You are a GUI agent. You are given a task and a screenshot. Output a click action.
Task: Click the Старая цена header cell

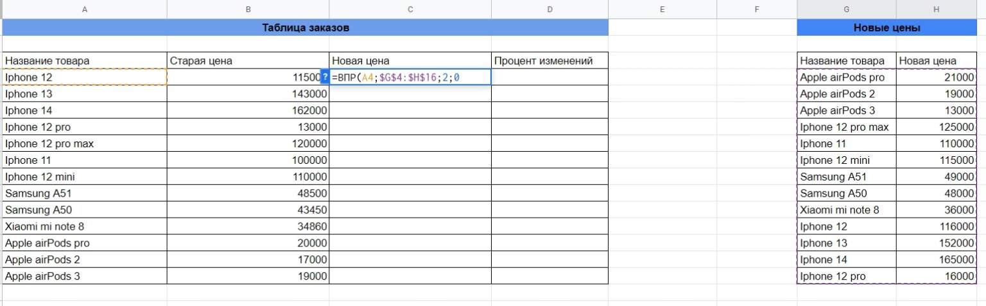pyautogui.click(x=248, y=61)
